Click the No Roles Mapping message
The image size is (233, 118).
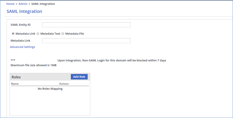pos(50,89)
